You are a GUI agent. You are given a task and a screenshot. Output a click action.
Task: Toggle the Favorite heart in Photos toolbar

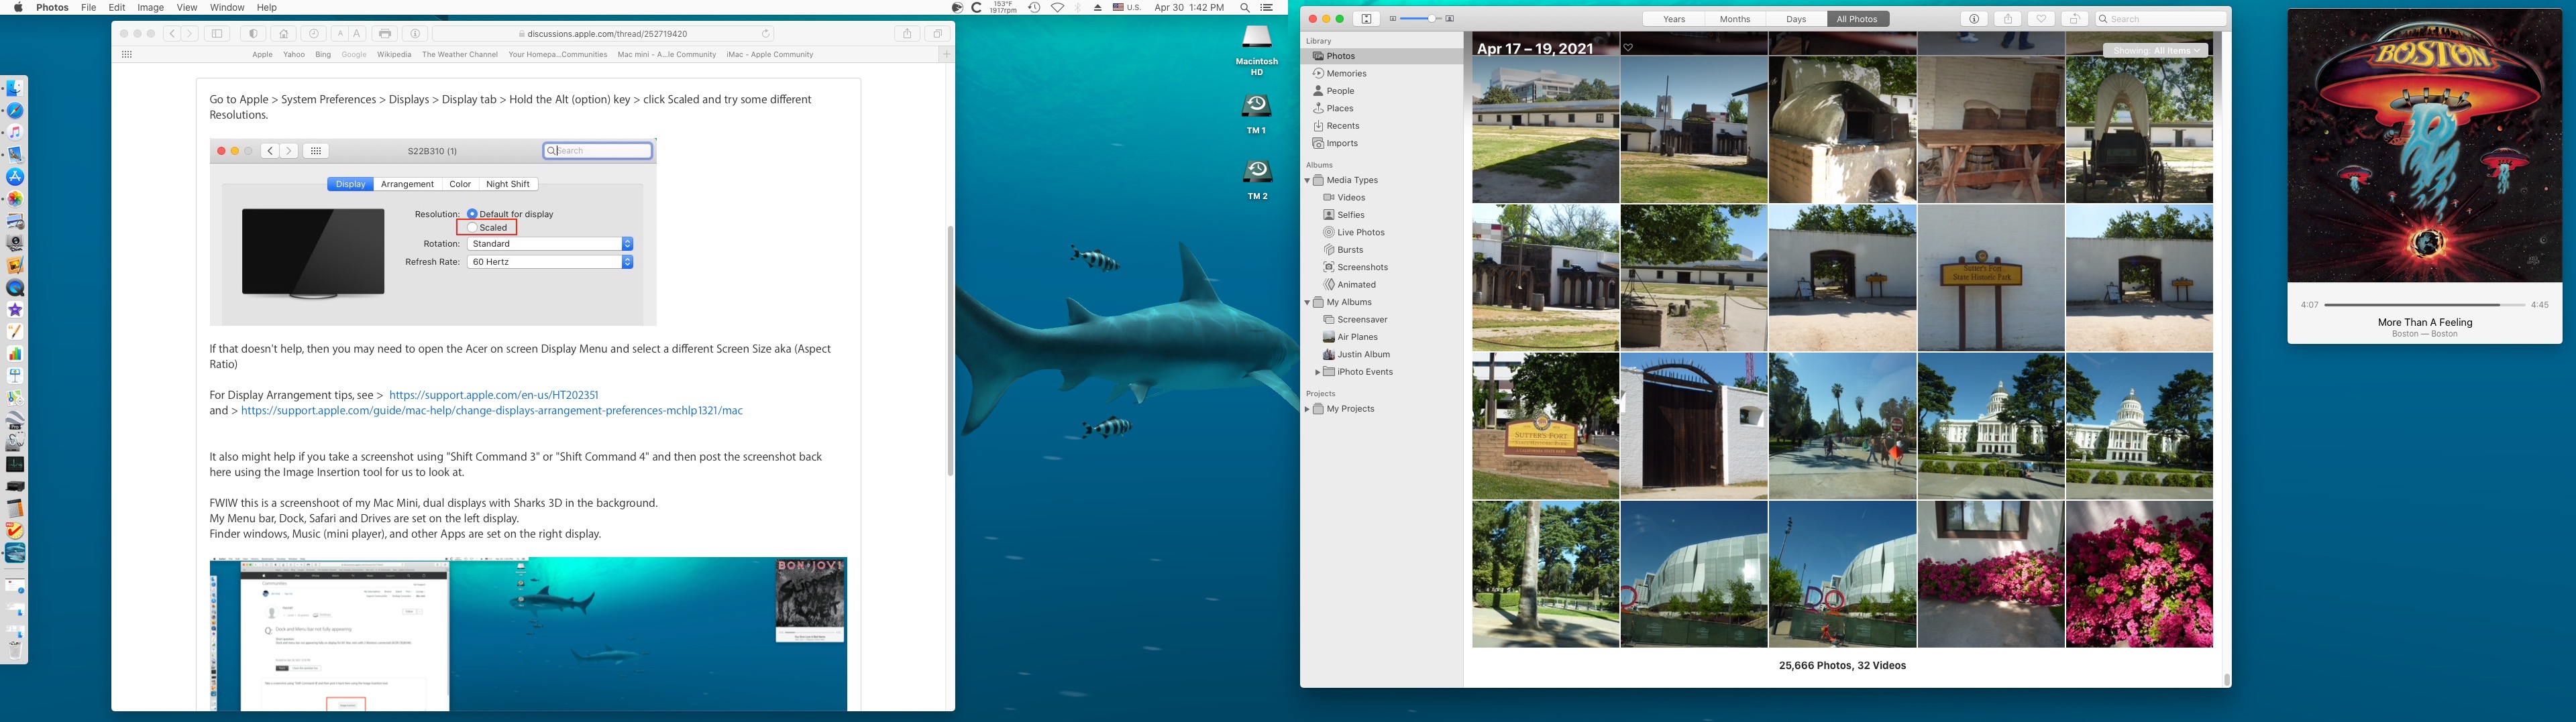click(x=2041, y=19)
